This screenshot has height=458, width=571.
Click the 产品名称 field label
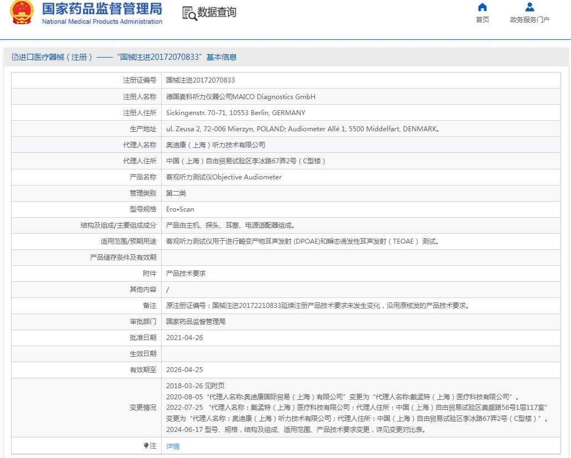click(x=143, y=177)
